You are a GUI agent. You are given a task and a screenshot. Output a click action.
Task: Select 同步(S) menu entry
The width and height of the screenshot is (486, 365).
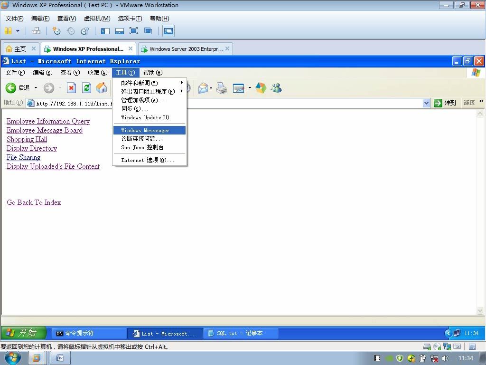click(x=150, y=109)
